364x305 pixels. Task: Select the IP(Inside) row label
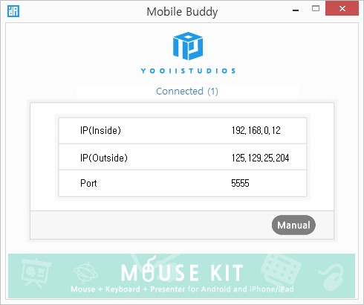point(100,130)
